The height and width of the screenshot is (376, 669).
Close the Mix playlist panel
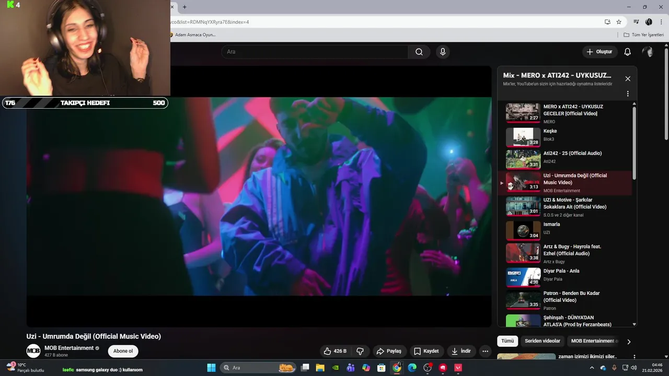tap(628, 79)
